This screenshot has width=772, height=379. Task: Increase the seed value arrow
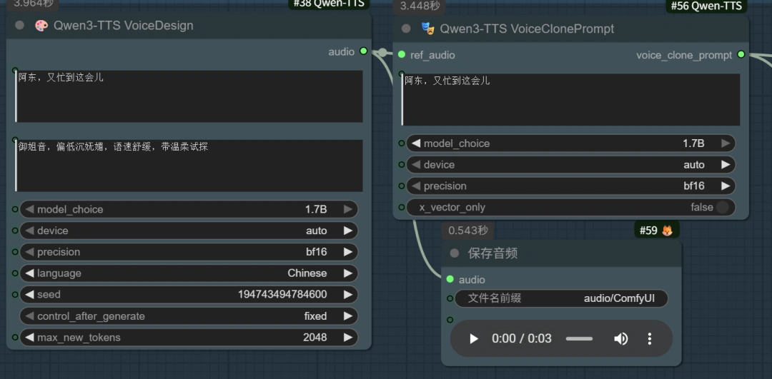(x=348, y=295)
